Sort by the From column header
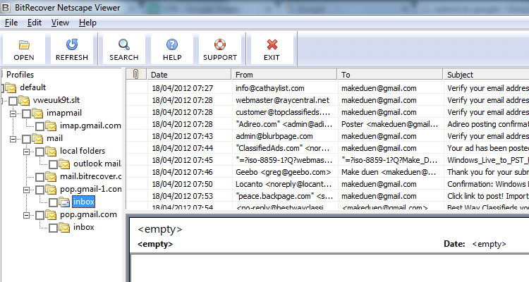Screen dimensions: 529x282 pos(284,75)
